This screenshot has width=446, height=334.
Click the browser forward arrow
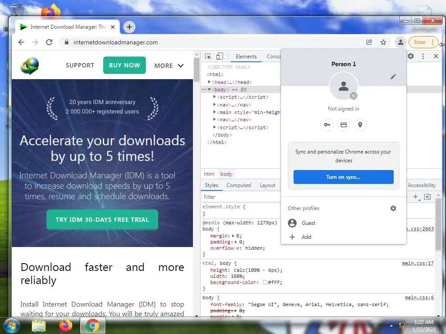[x=35, y=42]
